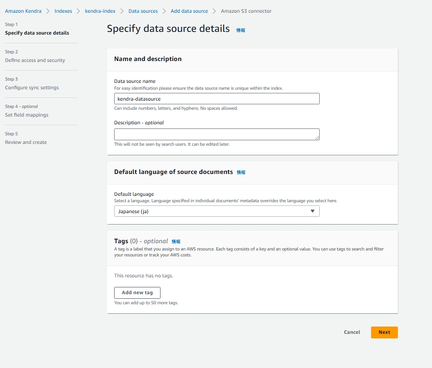Viewport: 432px width, 368px height.
Task: Open info link for Default language section
Action: (x=241, y=173)
